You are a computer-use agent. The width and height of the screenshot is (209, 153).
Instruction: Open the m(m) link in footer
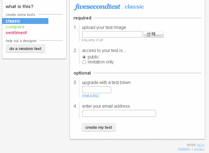(201, 145)
